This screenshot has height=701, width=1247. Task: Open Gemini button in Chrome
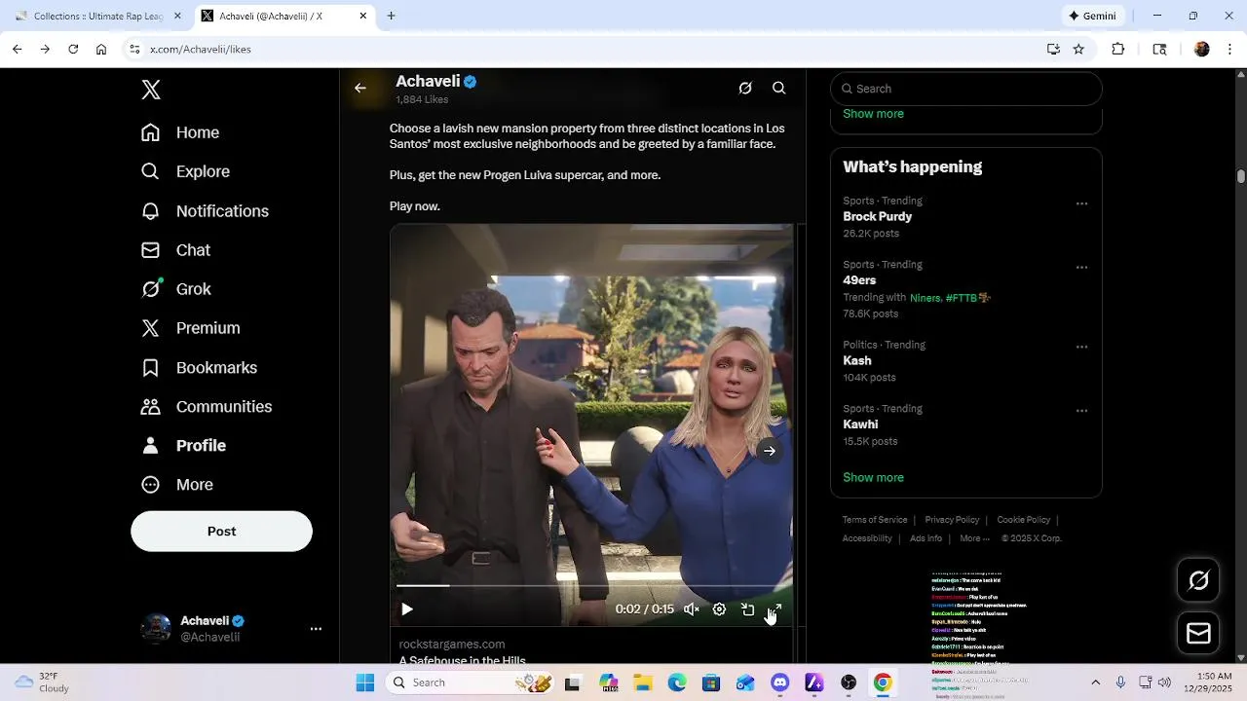tap(1092, 16)
